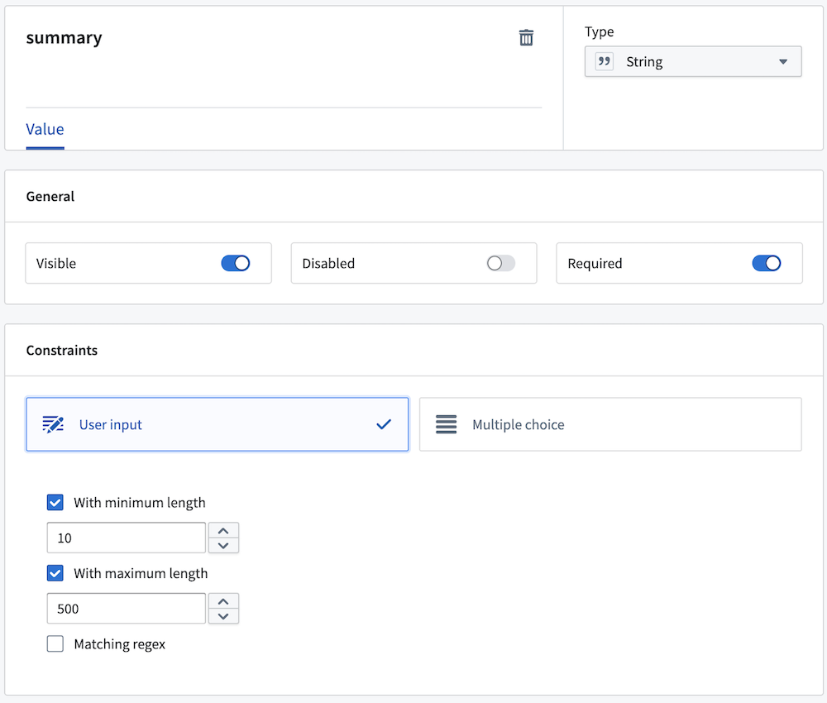Turn off the Required toggle
827x703 pixels.
pos(767,263)
